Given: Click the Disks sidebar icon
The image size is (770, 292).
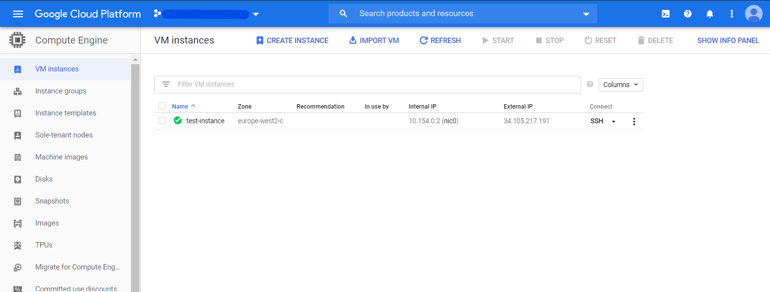Looking at the screenshot, I should click(18, 180).
